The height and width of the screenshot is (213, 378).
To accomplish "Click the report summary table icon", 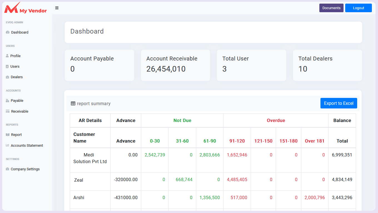I will point(73,104).
